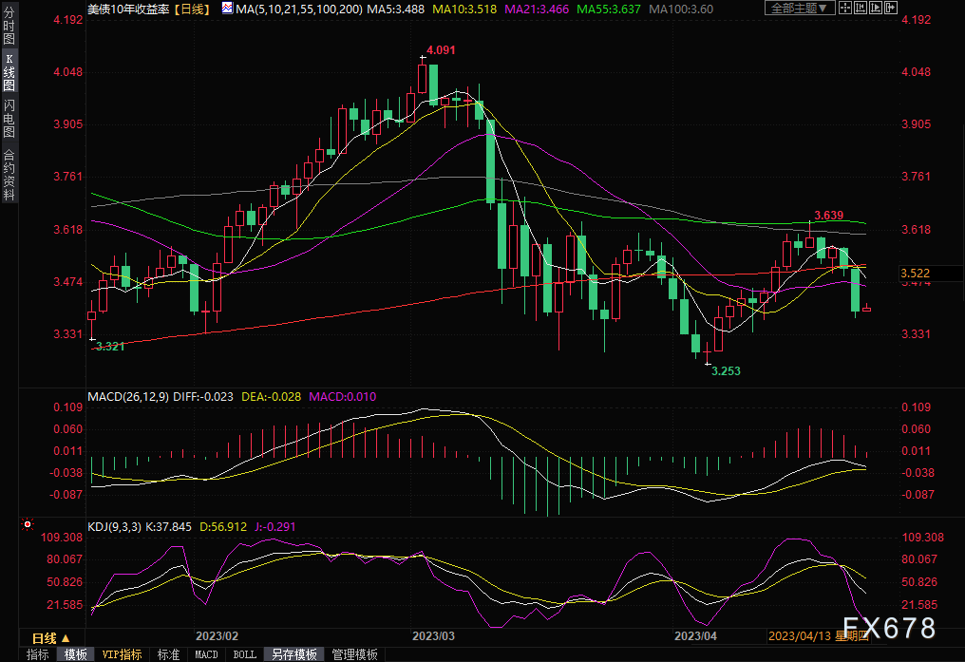
Task: Open 合约资料 in the left sidebar
Action: tap(9, 175)
